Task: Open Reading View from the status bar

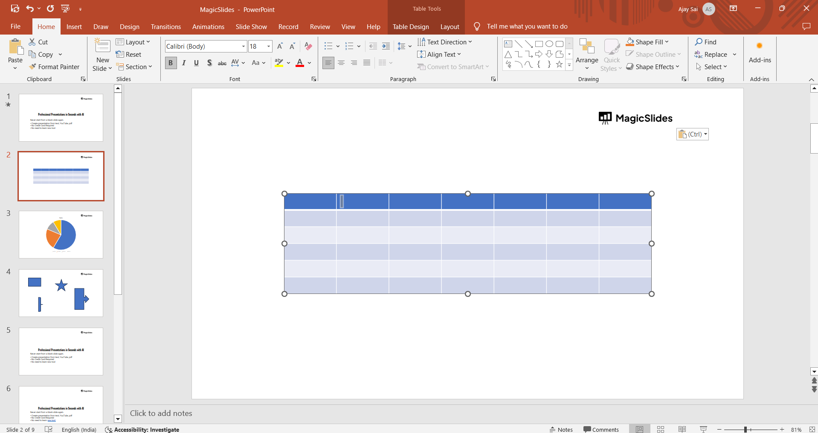Action: point(682,429)
